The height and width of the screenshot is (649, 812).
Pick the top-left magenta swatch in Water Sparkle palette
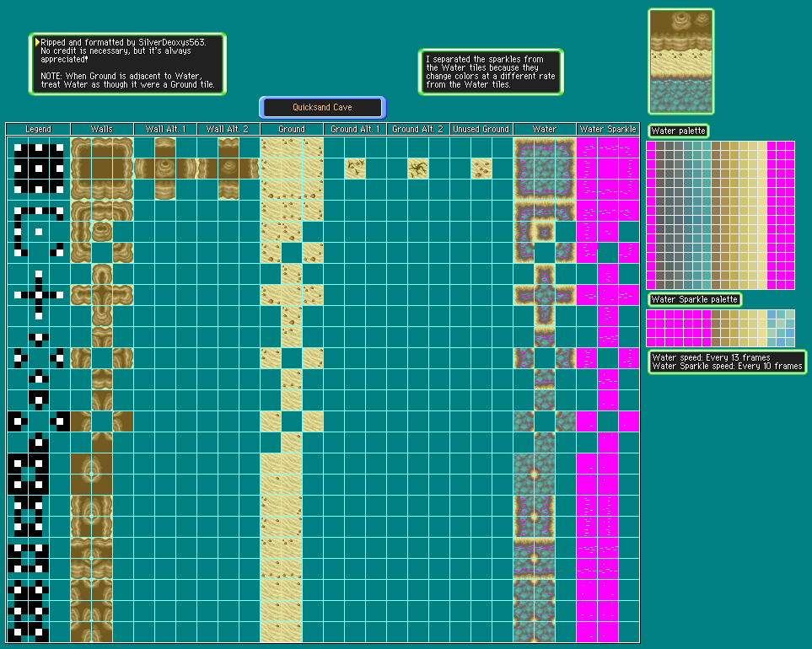tap(651, 314)
